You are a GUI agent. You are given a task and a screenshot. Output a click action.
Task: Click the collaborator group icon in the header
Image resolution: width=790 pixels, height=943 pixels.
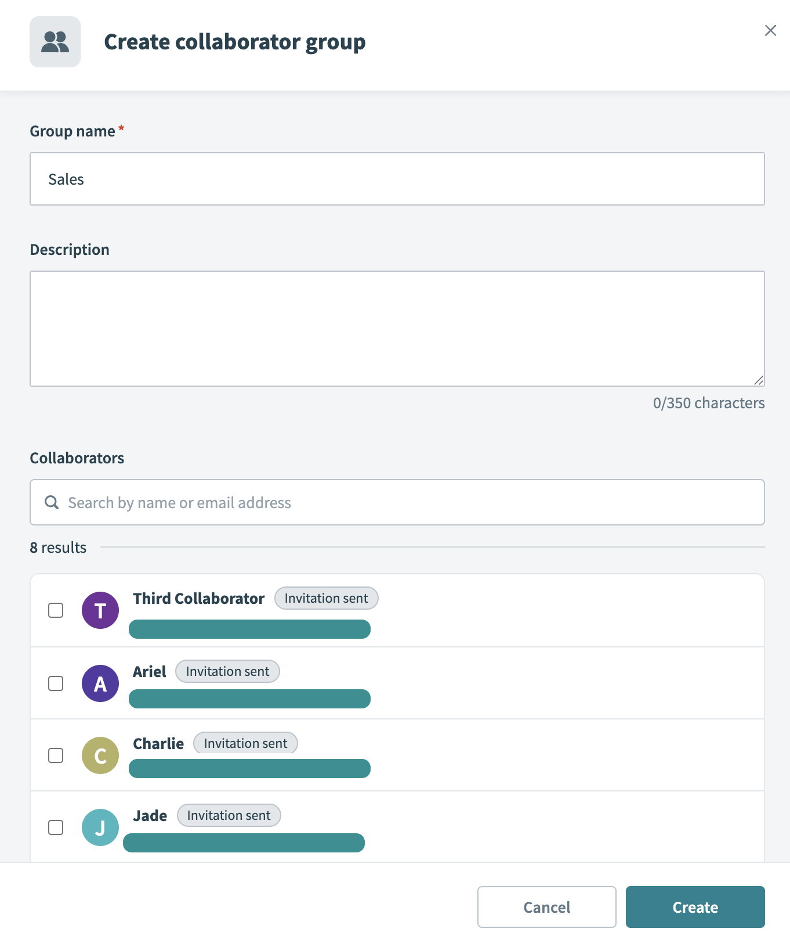[x=55, y=41]
